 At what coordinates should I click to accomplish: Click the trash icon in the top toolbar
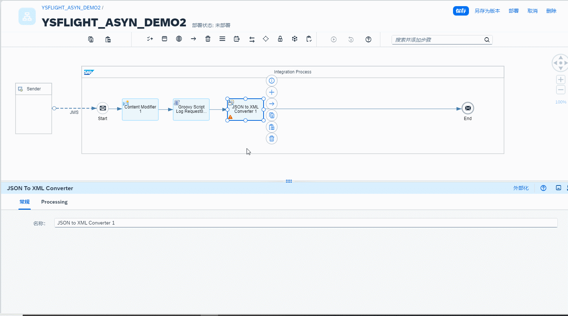coord(208,39)
